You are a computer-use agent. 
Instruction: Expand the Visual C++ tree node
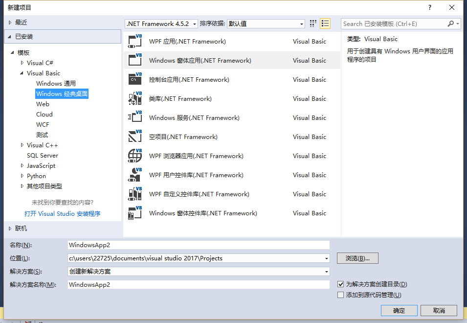(x=22, y=145)
